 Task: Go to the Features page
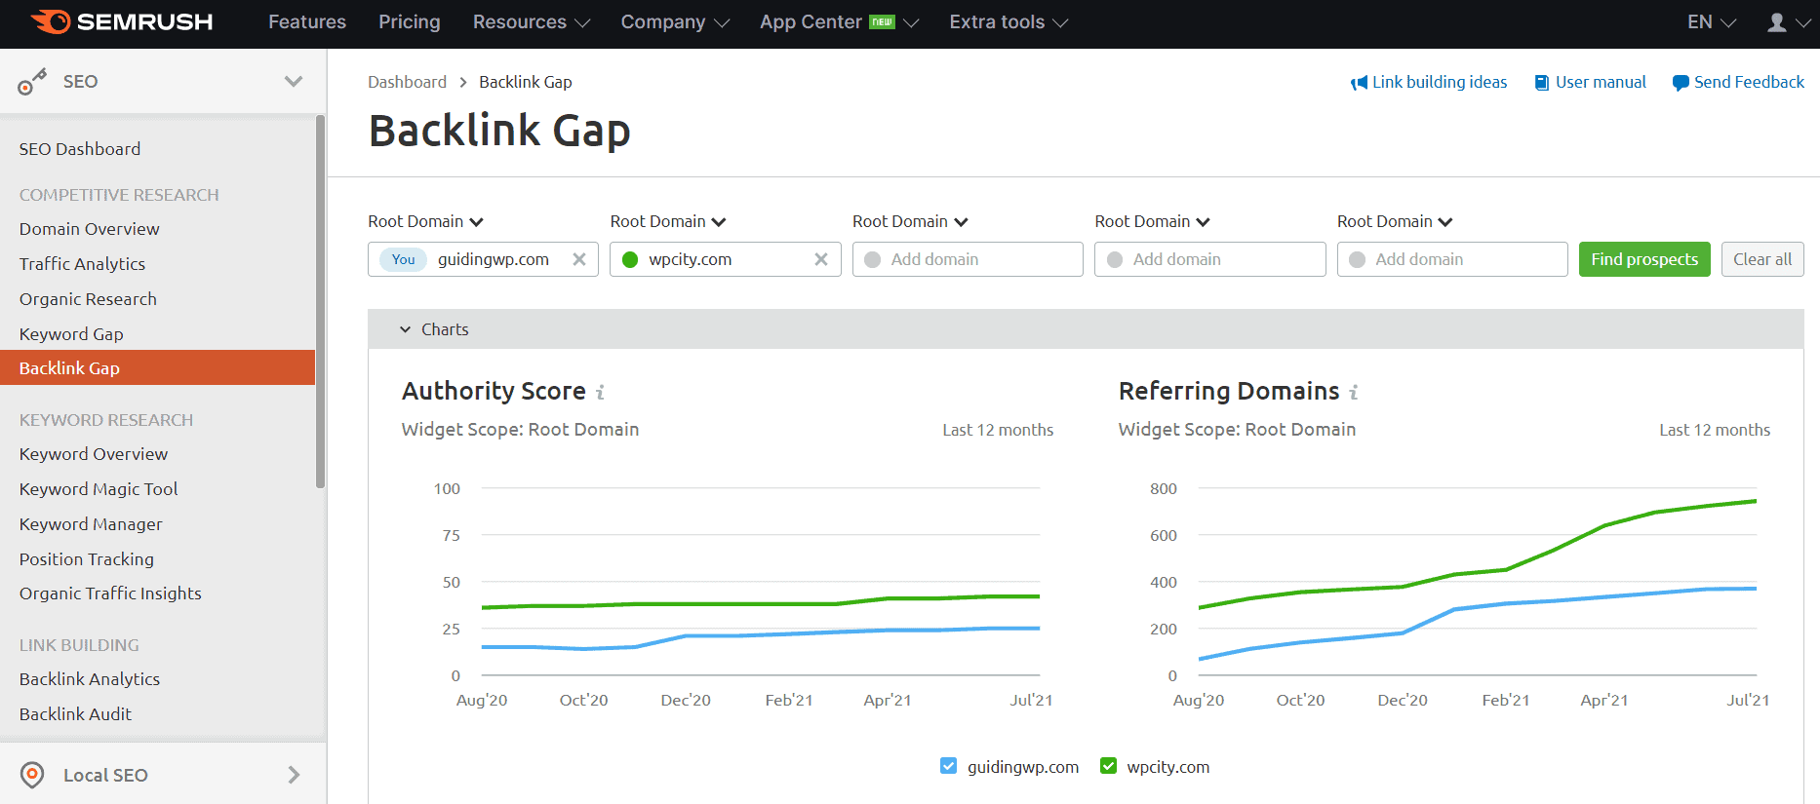coord(307,22)
